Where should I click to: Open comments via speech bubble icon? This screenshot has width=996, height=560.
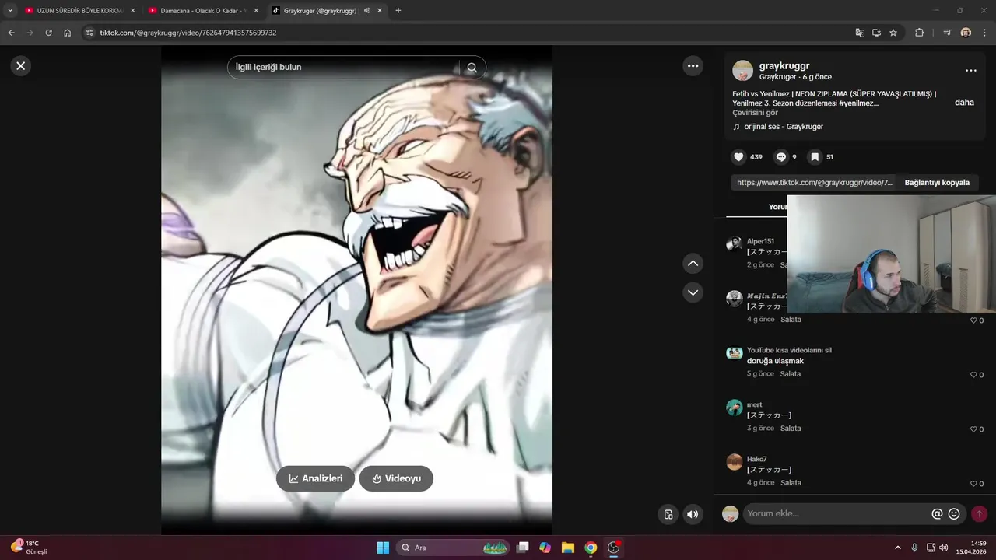coord(781,157)
